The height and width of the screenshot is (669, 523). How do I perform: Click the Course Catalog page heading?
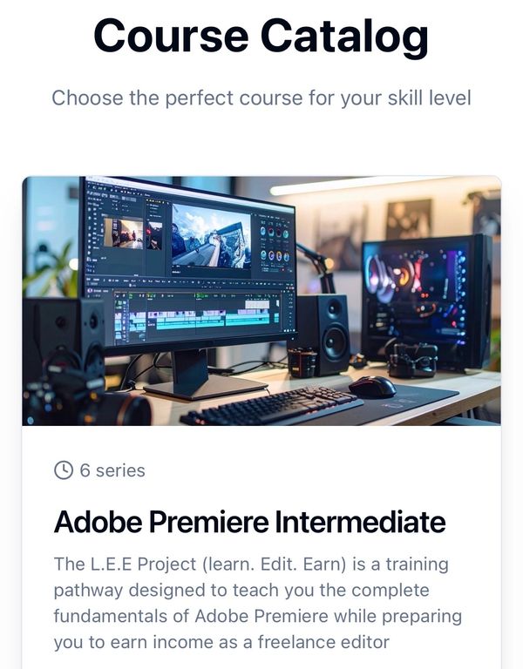tap(261, 36)
